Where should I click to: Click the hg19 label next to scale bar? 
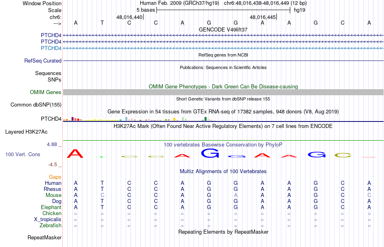point(300,10)
